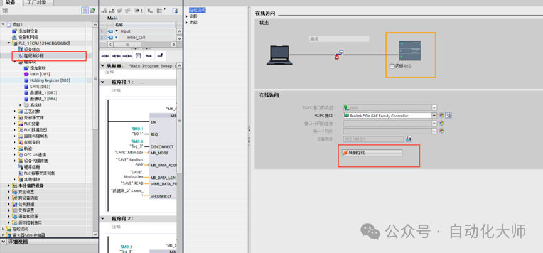Click the disconnected network marker on the line
This screenshot has height=253, width=543.
click(x=336, y=57)
